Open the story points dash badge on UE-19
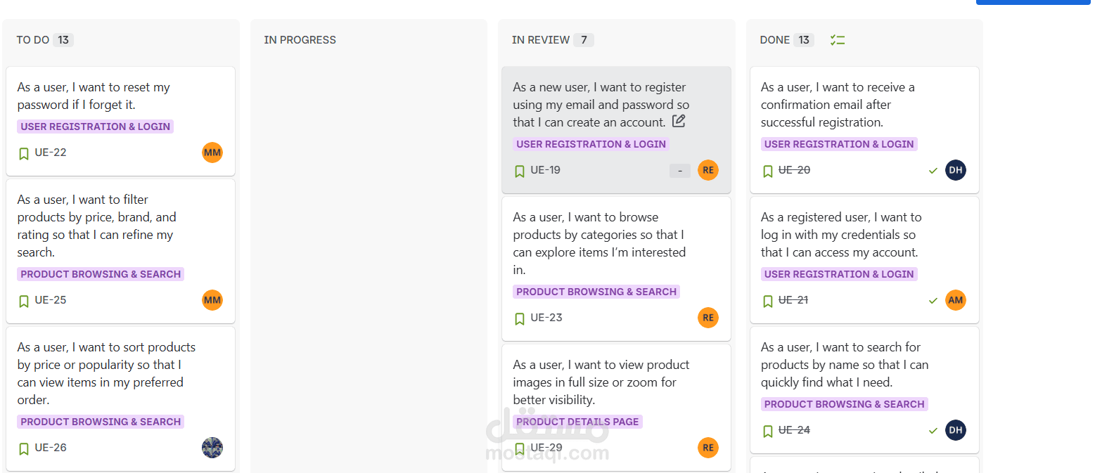The width and height of the screenshot is (1095, 473). tap(680, 171)
